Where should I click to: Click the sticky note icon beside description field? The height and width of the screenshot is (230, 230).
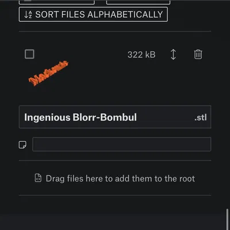[22, 144]
